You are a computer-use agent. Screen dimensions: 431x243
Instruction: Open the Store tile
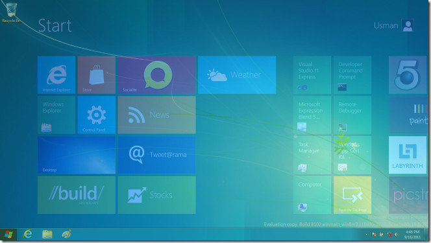tap(97, 75)
